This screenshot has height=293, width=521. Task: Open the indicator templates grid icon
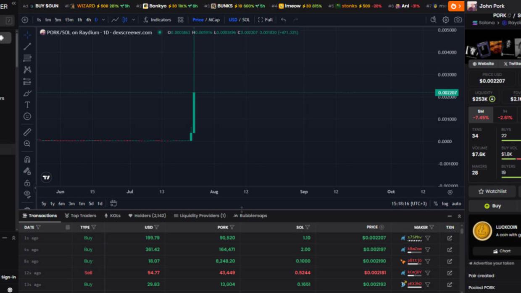(x=181, y=20)
